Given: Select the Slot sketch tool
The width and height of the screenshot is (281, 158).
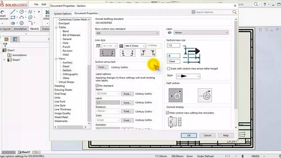Looking at the screenshot, I should pos(13,23).
